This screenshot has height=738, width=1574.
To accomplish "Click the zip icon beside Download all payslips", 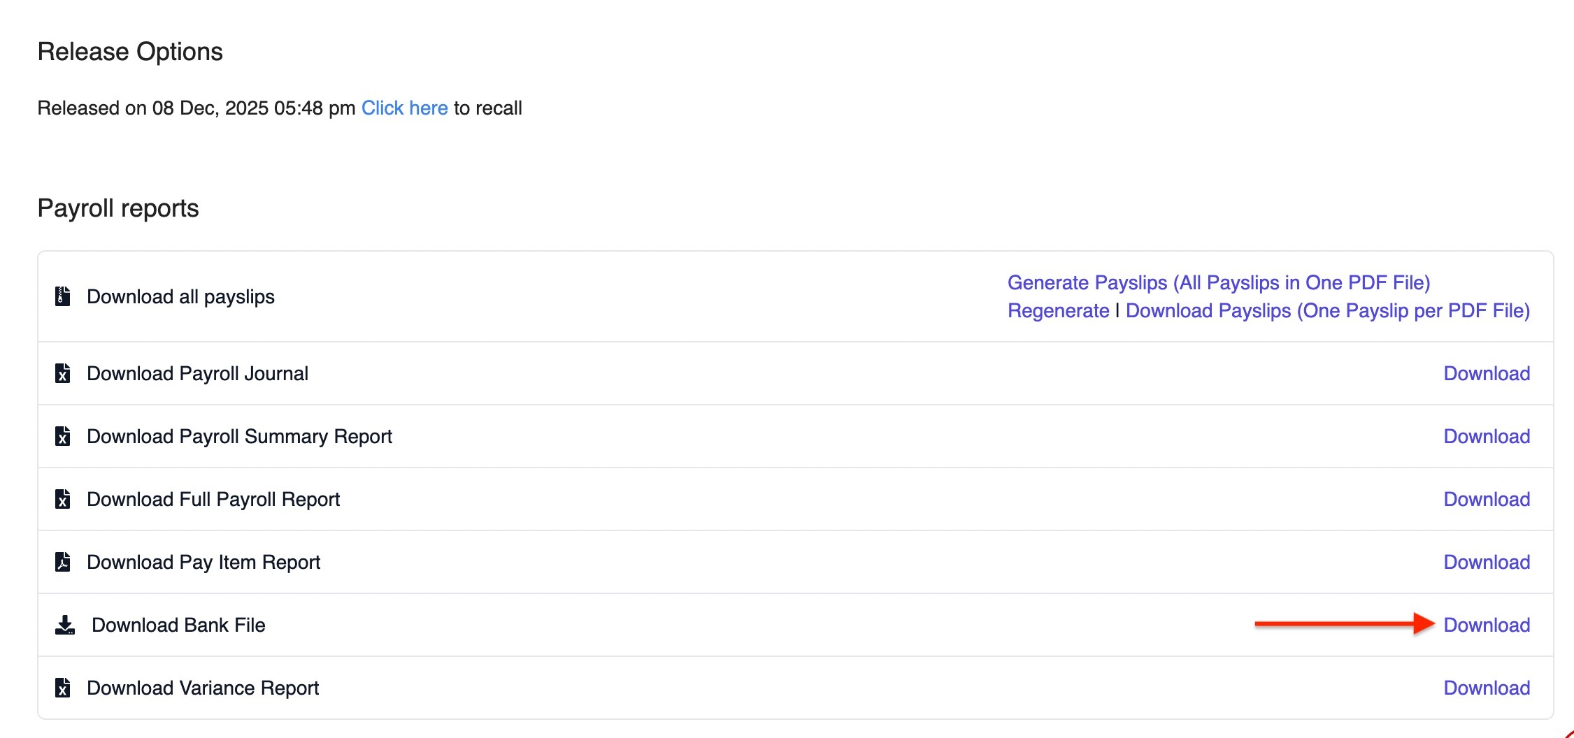I will 62,296.
